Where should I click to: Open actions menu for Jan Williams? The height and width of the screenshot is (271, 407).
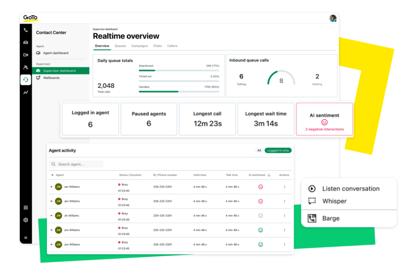pos(284,187)
